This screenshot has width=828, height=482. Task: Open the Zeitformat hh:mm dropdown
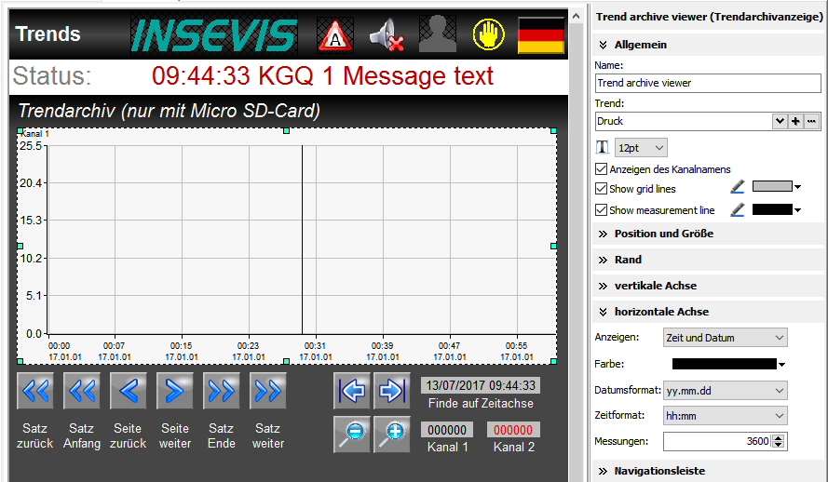(x=725, y=415)
